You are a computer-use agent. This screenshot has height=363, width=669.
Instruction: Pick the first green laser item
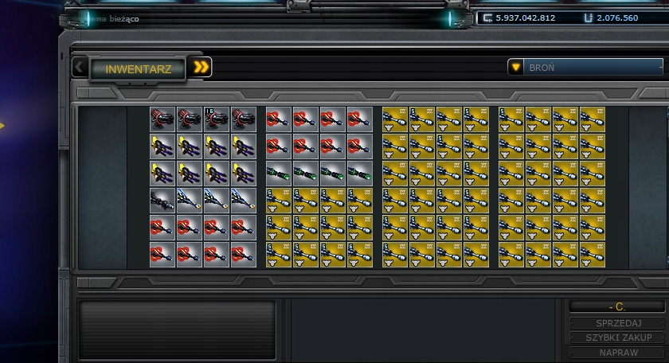[279, 174]
